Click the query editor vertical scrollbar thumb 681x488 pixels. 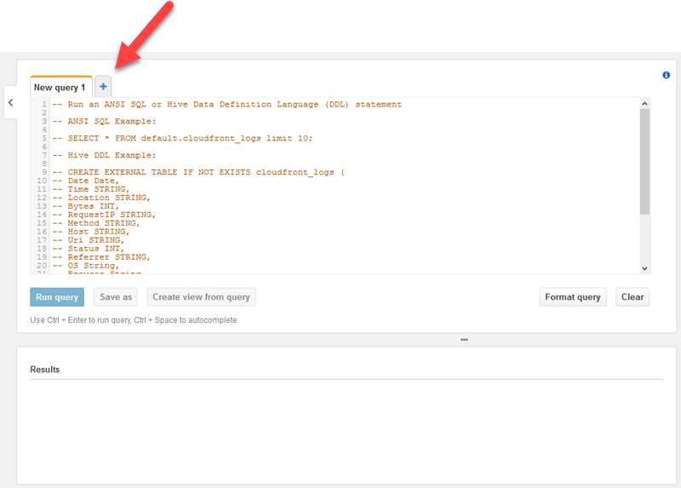click(x=644, y=162)
